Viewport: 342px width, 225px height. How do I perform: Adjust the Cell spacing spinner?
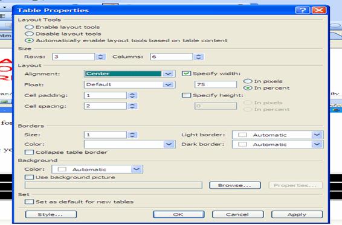click(132, 106)
